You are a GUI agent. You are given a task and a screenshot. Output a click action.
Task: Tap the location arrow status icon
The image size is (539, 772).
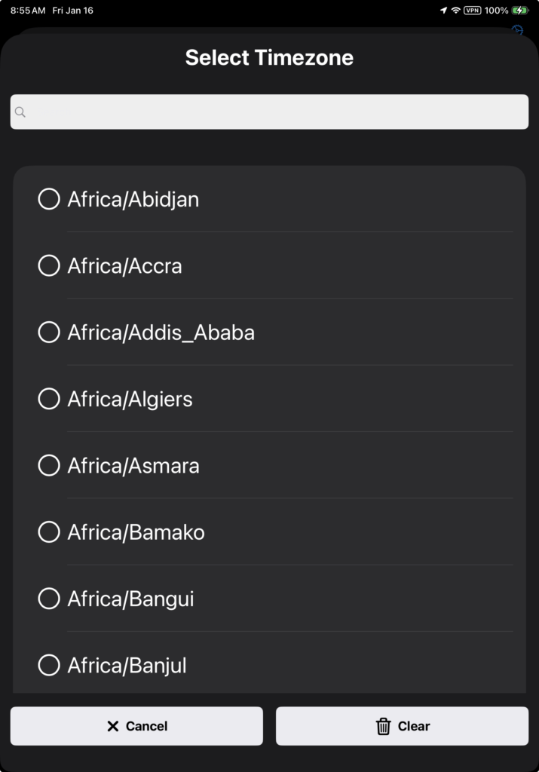point(443,11)
